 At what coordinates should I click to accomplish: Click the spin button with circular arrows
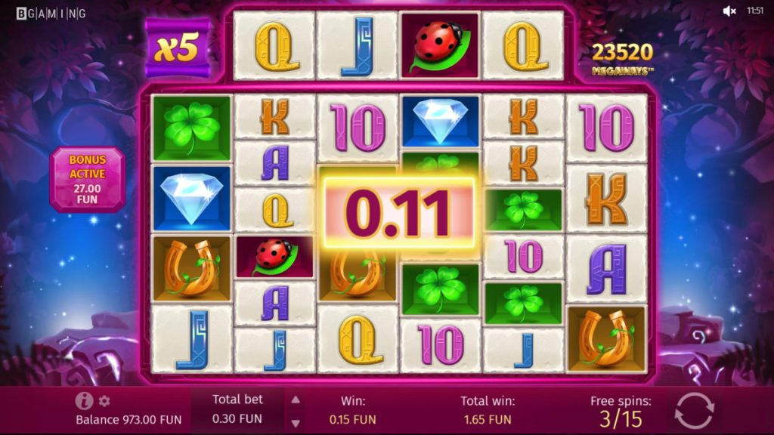coord(694,410)
